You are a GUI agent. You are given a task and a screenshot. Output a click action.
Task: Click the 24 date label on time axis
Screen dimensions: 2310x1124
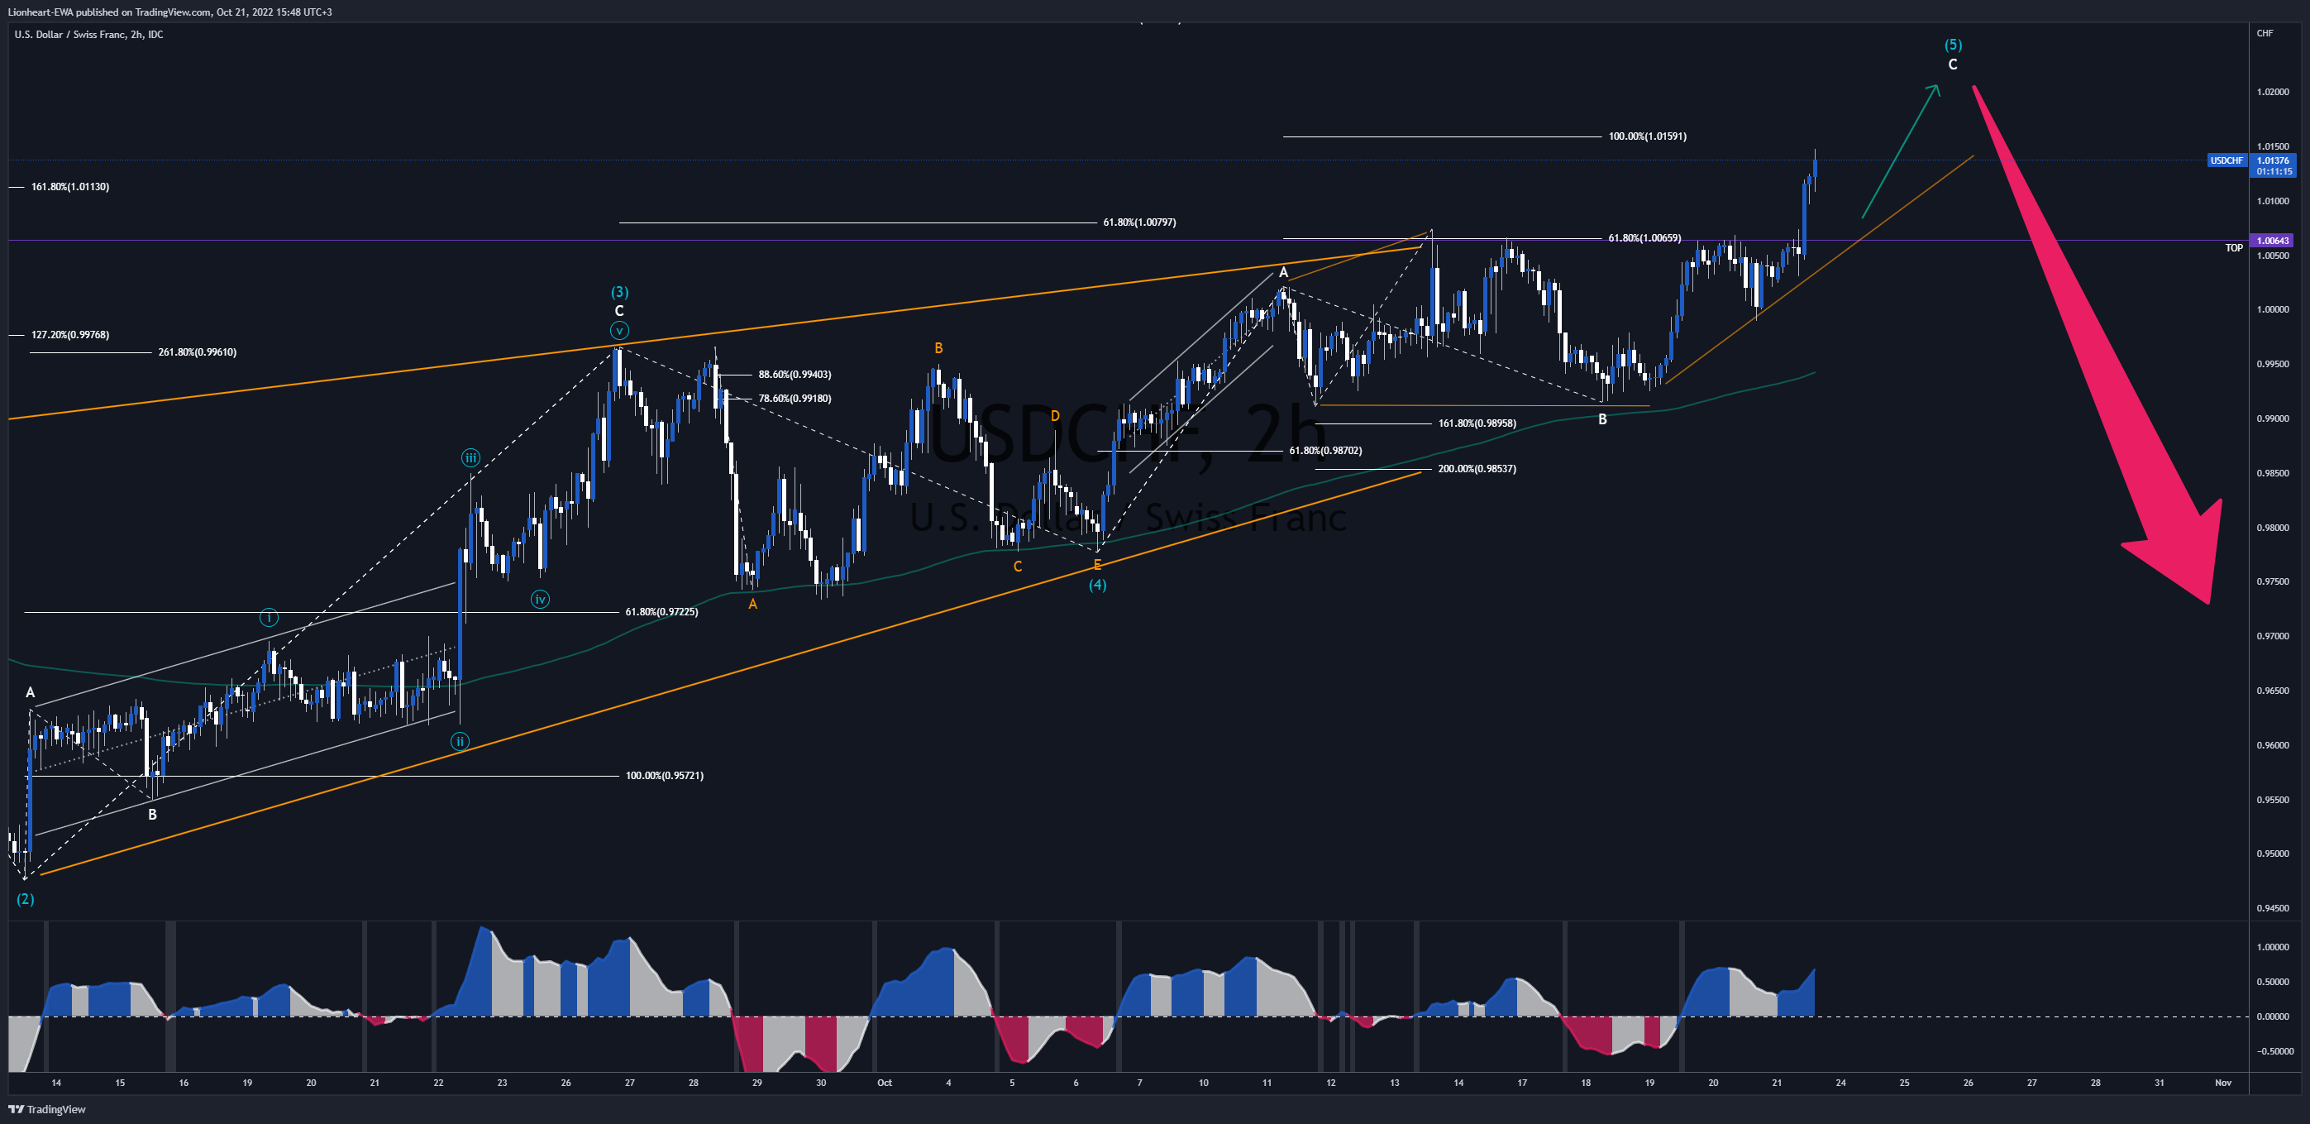[x=1840, y=1083]
